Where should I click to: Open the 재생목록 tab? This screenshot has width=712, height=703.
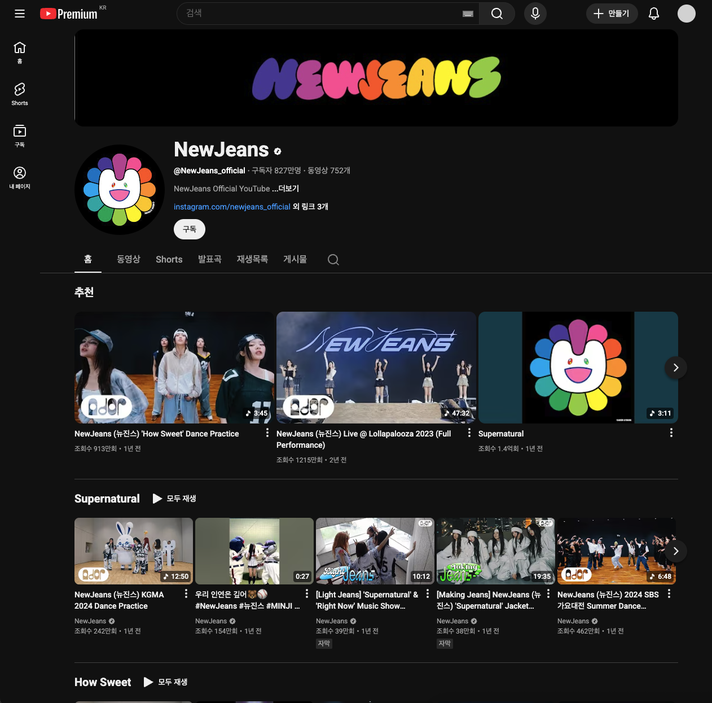click(252, 259)
